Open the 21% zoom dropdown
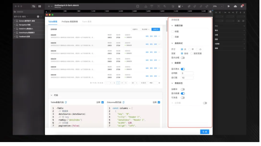The image size is (261, 146). pyautogui.click(x=218, y=6)
